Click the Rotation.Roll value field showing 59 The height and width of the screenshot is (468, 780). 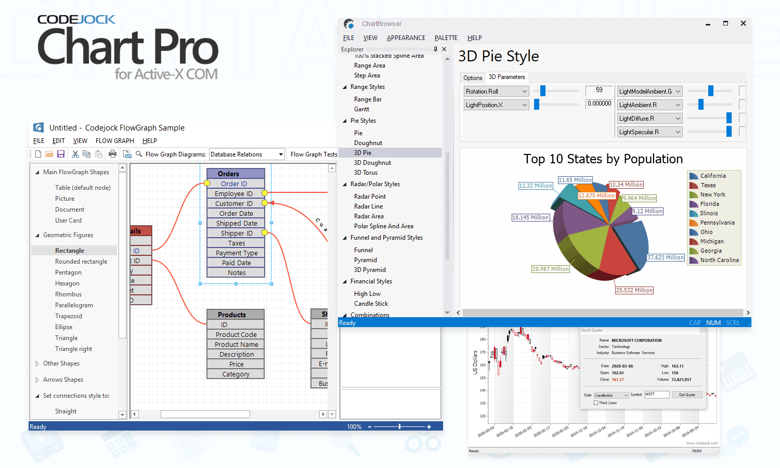[x=599, y=90]
